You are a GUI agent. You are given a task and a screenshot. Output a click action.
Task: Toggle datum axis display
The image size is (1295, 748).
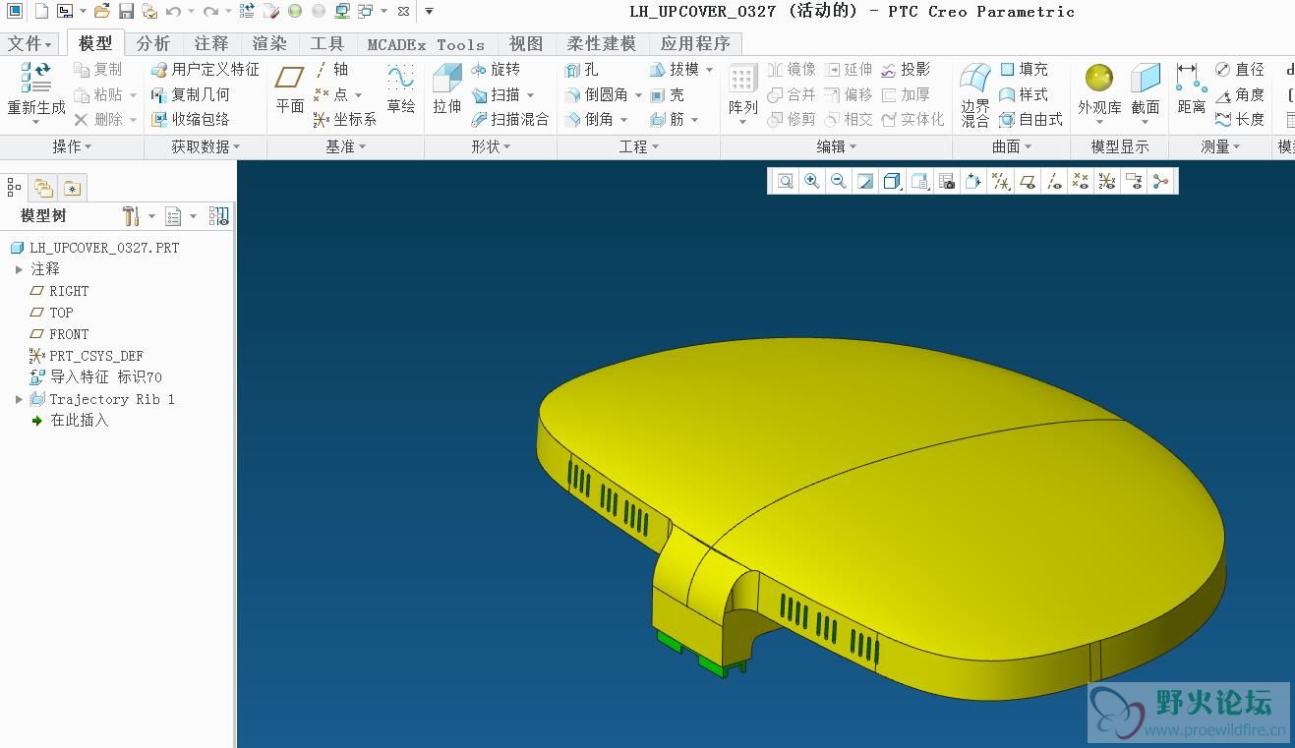(1053, 181)
